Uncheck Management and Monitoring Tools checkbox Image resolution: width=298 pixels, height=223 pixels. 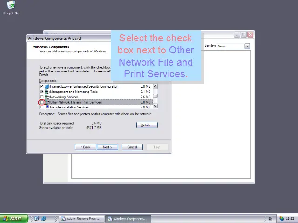[41, 92]
